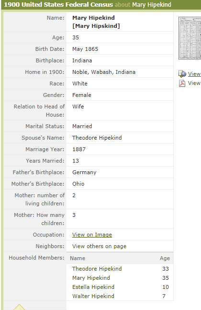Screen dimensions: 201x310
Task: Click the 1900 United States Federal Census title
Action: (58, 4)
